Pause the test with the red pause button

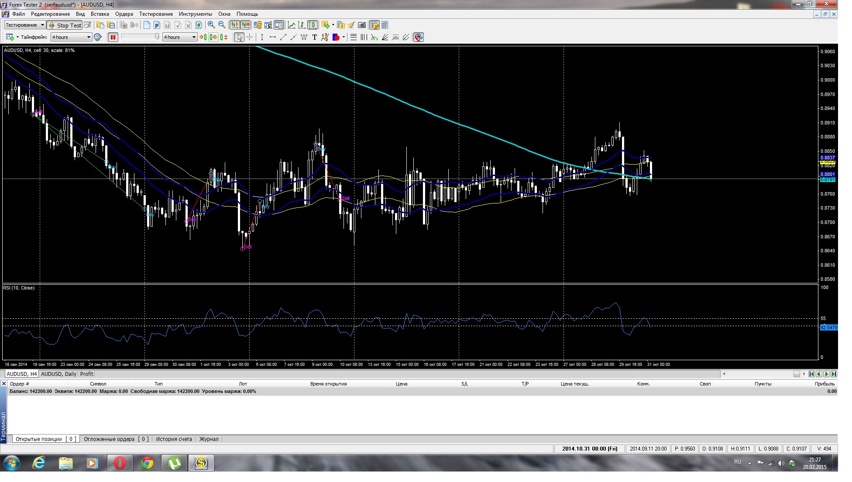click(x=113, y=37)
